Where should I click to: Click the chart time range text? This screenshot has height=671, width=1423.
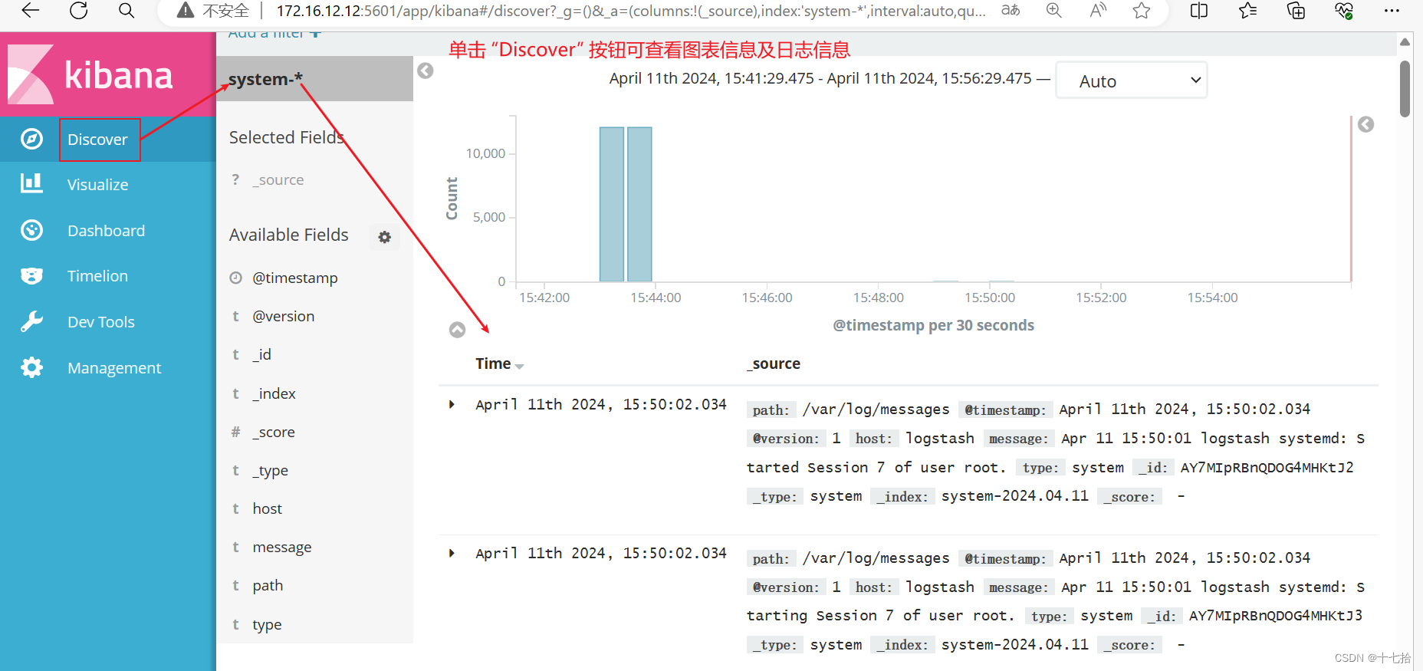tap(820, 78)
